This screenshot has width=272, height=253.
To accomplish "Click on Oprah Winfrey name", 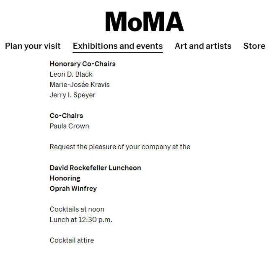I will [73, 188].
